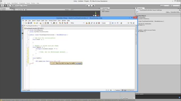Click Save All icon in MonoDevelop toolbar
The height and width of the screenshot is (101, 181).
coord(31,23)
